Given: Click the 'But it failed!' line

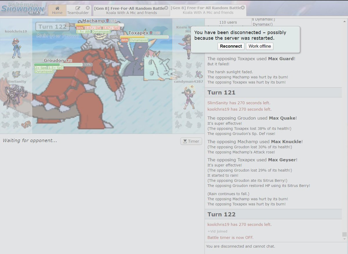Looking at the screenshot, I should (x=218, y=64).
